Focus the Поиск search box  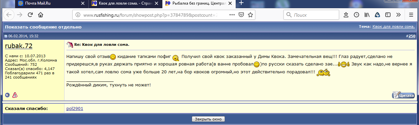[x=311, y=15]
